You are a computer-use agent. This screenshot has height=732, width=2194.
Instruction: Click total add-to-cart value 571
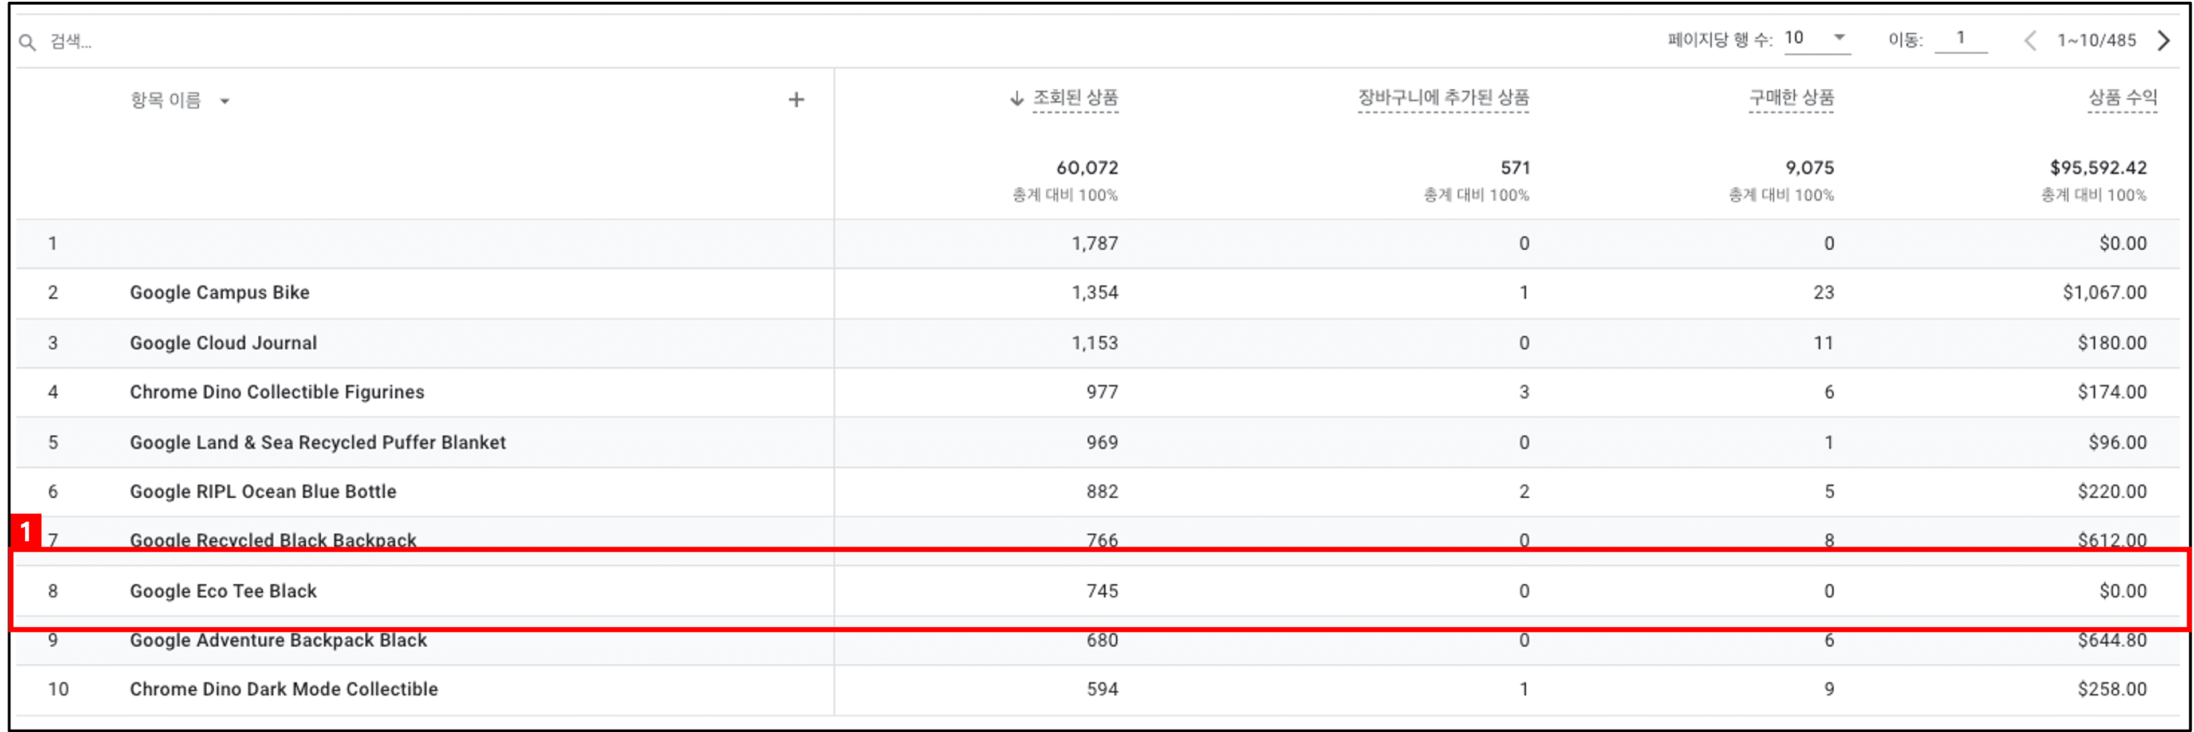pyautogui.click(x=1515, y=168)
